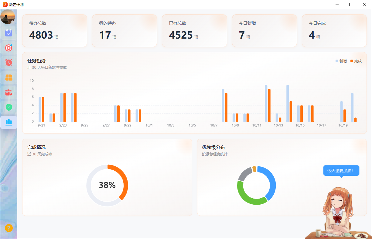372x239 pixels.
Task: Click the 10/19 x-axis date label
Action: pyautogui.click(x=343, y=125)
